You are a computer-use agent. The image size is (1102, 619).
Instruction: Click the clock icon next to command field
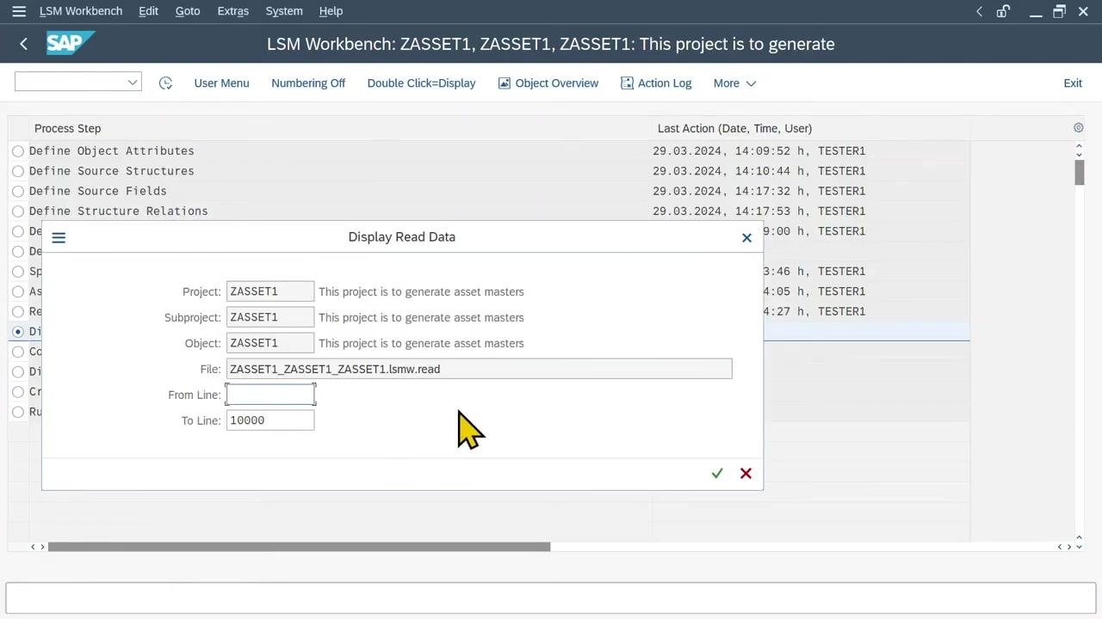coord(165,83)
